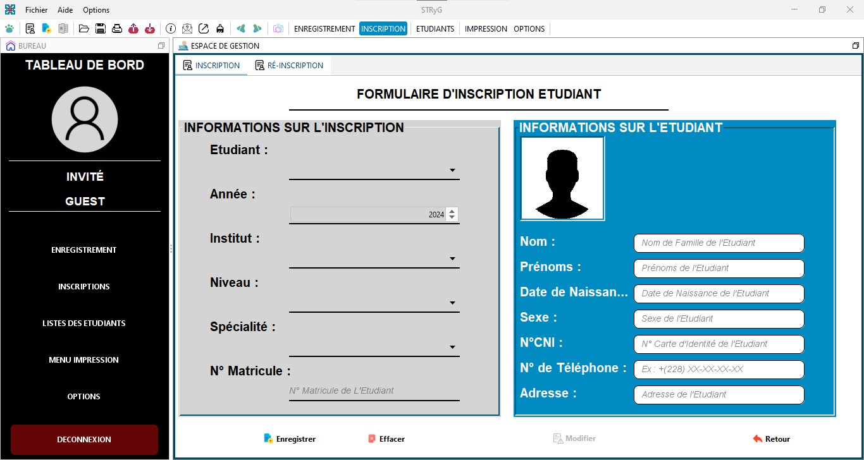Click INSCRIPTION in the top toolbar
Image resolution: width=864 pixels, height=460 pixels.
point(383,28)
